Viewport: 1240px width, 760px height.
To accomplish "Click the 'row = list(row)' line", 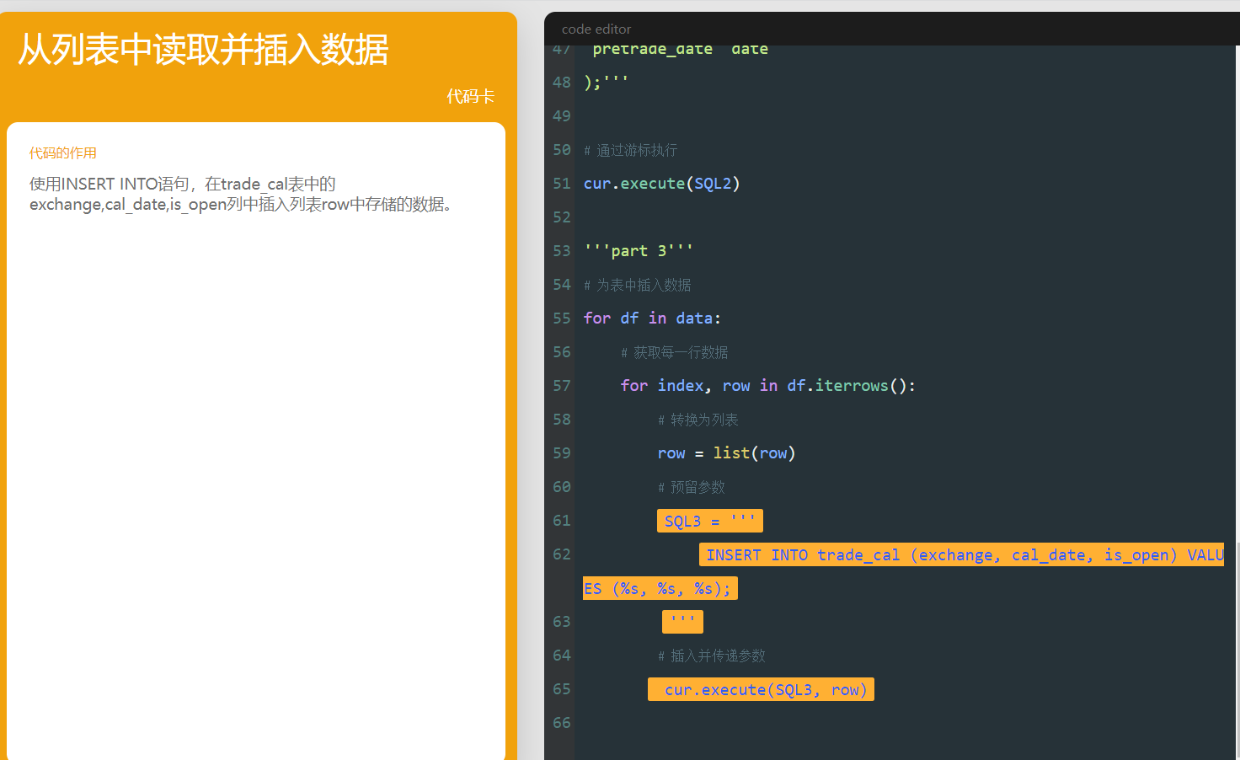I will pyautogui.click(x=726, y=453).
